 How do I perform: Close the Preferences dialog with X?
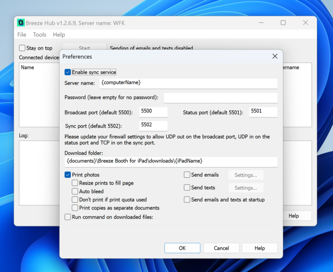pos(275,56)
